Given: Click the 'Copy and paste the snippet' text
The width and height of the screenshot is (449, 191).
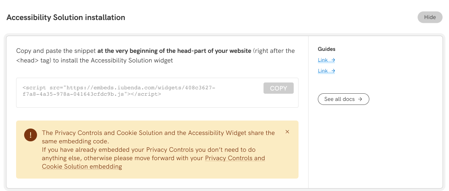Looking at the screenshot, I should click(x=56, y=51).
